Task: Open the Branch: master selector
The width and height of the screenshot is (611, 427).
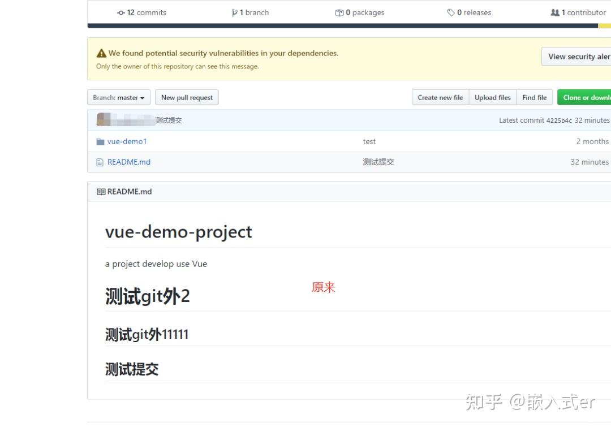Action: (x=118, y=97)
